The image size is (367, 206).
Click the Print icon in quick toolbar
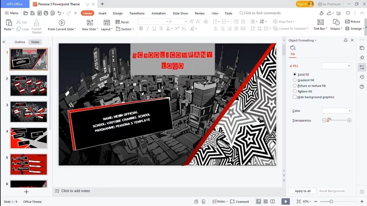coord(46,13)
